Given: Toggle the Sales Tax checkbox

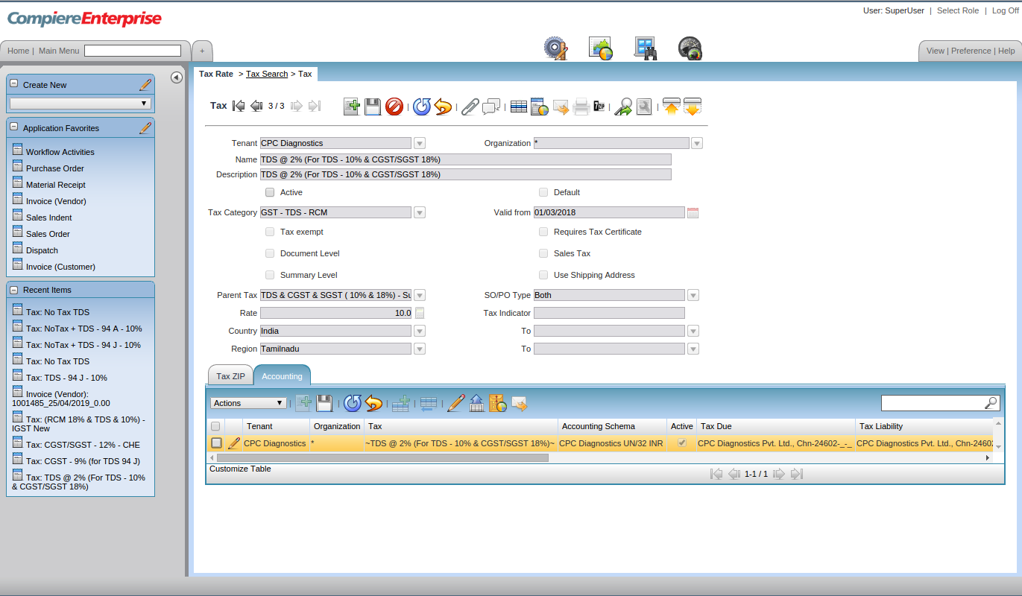Looking at the screenshot, I should pyautogui.click(x=543, y=253).
